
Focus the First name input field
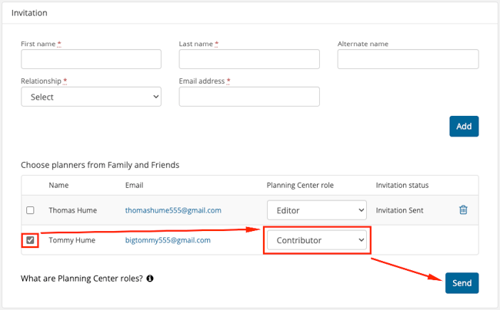tap(92, 59)
